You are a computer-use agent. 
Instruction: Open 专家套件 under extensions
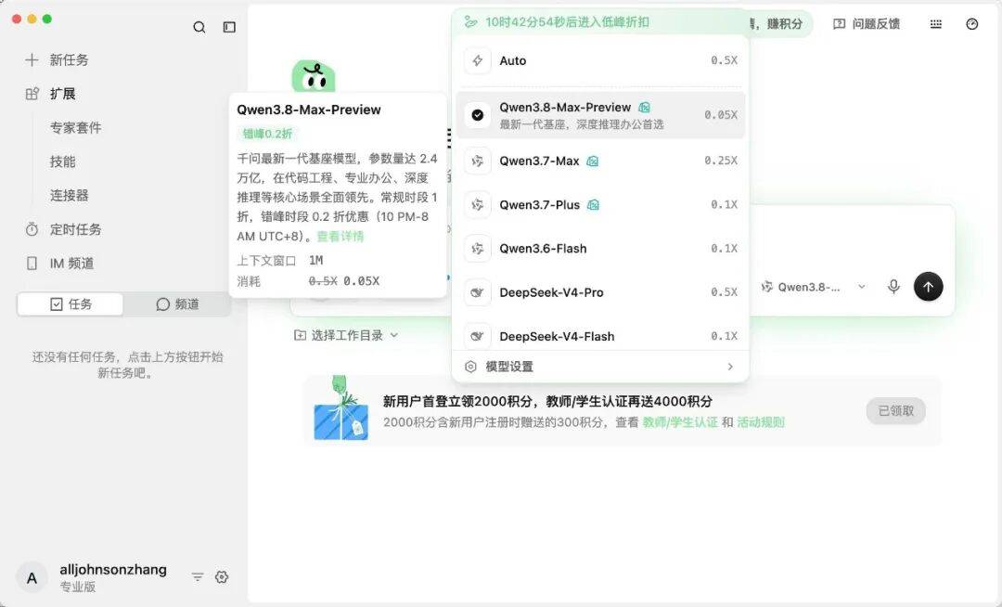coord(75,128)
